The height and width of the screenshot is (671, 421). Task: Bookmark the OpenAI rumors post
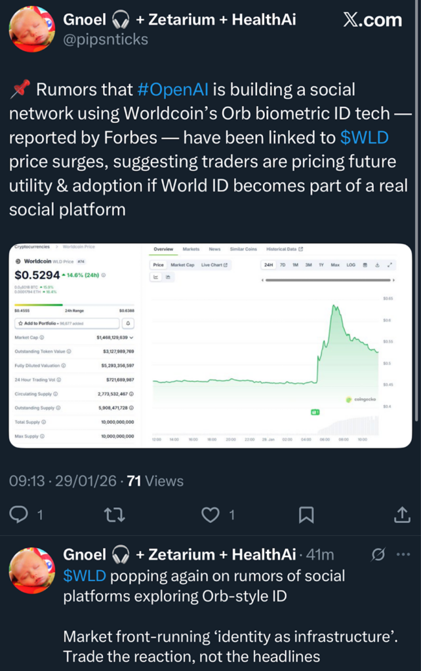coord(306,515)
